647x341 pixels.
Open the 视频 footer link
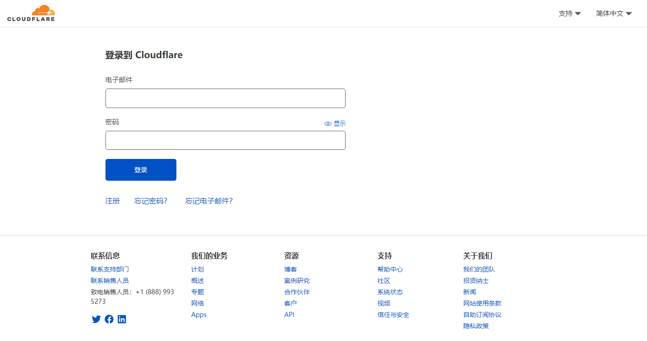click(x=384, y=303)
